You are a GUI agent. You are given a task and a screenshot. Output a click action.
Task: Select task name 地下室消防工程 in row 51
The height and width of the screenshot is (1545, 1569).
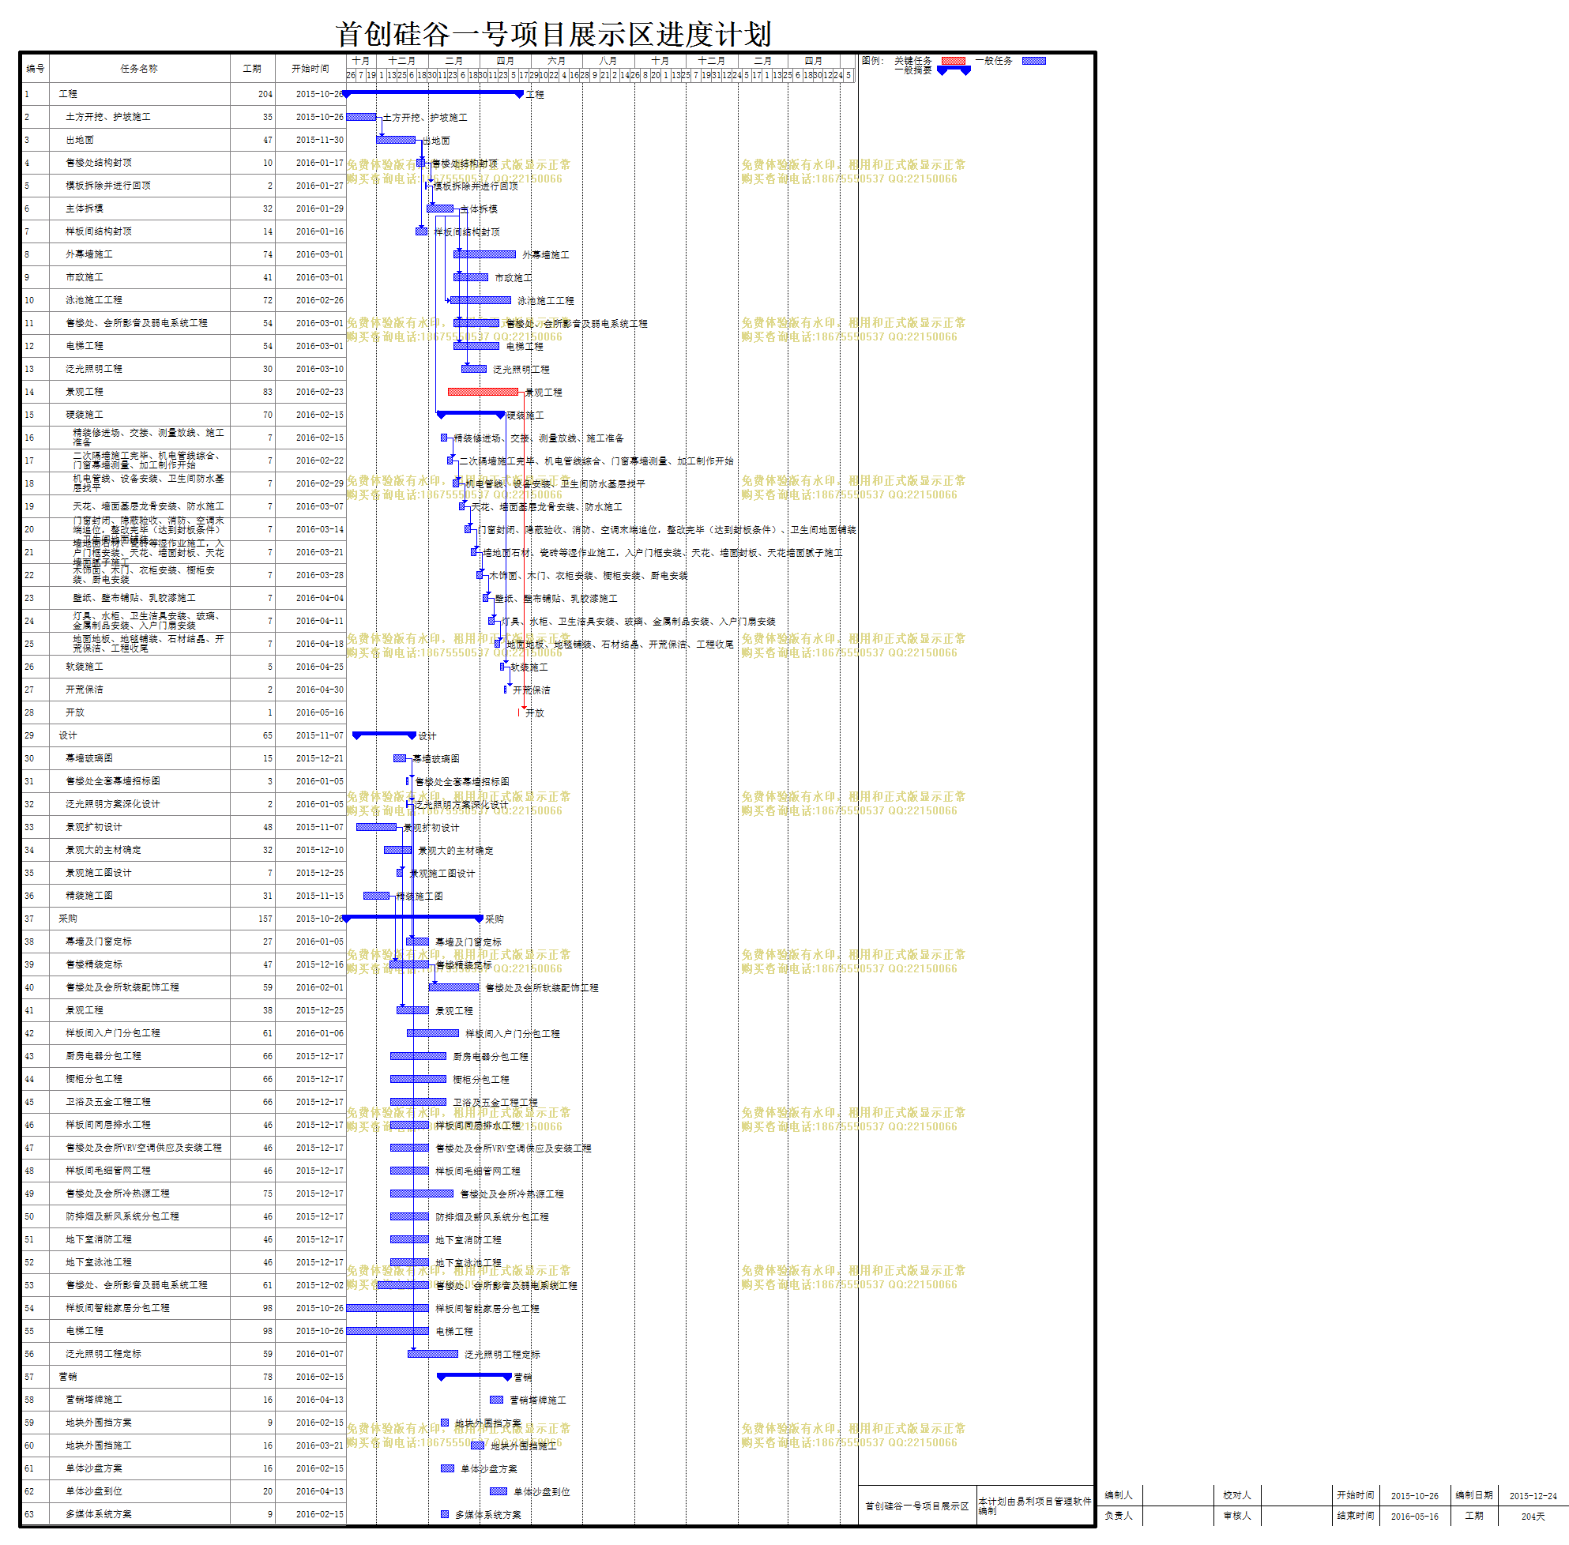coord(98,1239)
